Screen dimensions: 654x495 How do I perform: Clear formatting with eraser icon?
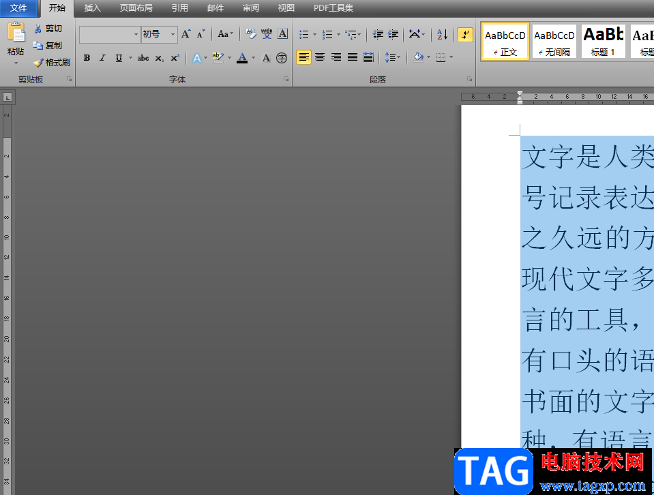pyautogui.click(x=251, y=34)
